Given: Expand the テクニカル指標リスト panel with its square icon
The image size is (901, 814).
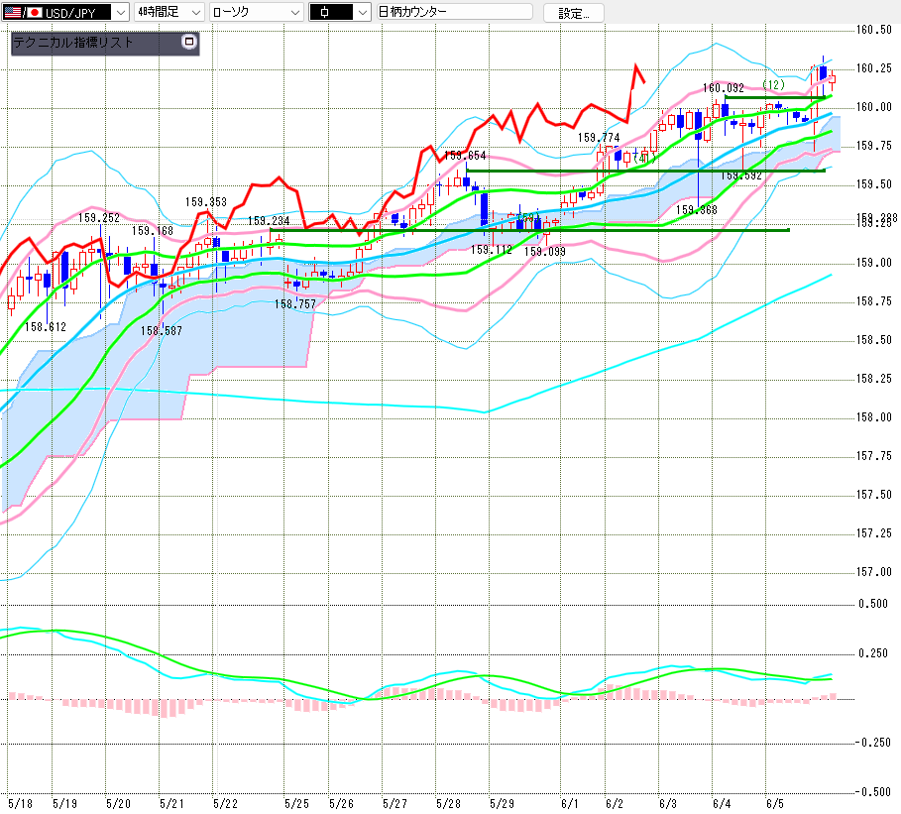Looking at the screenshot, I should pos(189,42).
